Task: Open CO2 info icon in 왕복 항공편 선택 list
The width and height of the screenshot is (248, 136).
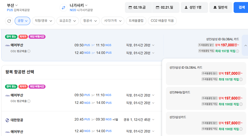Action: (29, 101)
